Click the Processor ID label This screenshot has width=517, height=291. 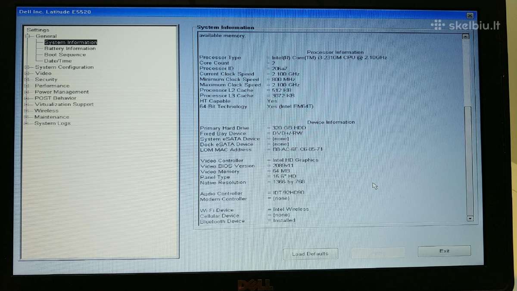216,69
